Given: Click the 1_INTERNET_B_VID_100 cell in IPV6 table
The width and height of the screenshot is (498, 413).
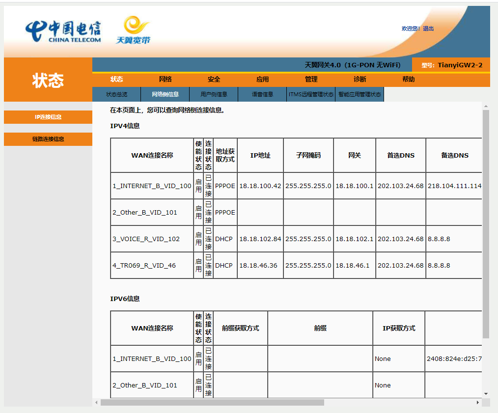Looking at the screenshot, I should (x=152, y=358).
